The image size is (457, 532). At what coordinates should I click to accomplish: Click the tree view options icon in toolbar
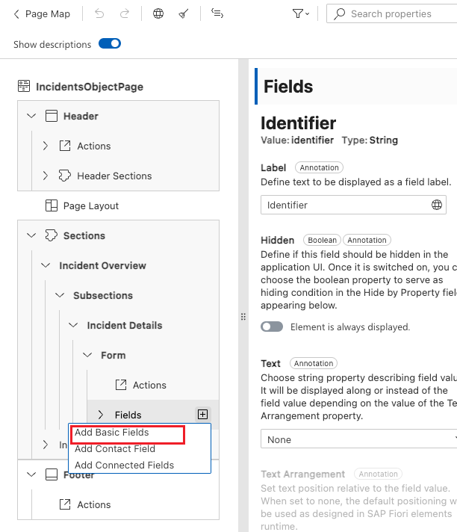pyautogui.click(x=217, y=13)
